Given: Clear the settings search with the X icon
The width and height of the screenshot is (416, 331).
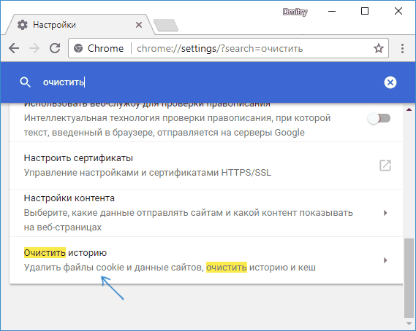Looking at the screenshot, I should pyautogui.click(x=390, y=82).
